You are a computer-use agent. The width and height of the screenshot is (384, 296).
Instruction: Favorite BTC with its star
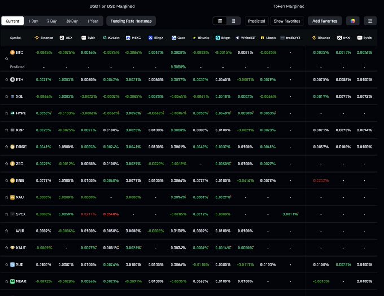(7, 59)
